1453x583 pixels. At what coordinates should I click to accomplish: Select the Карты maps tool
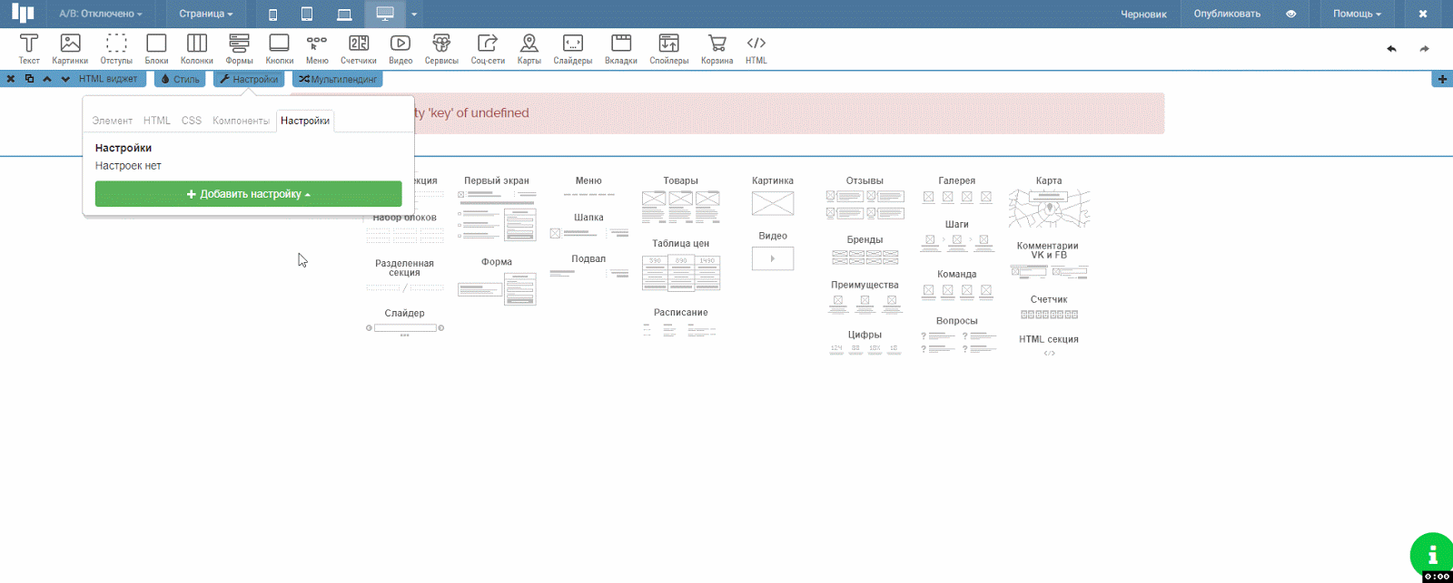point(529,49)
